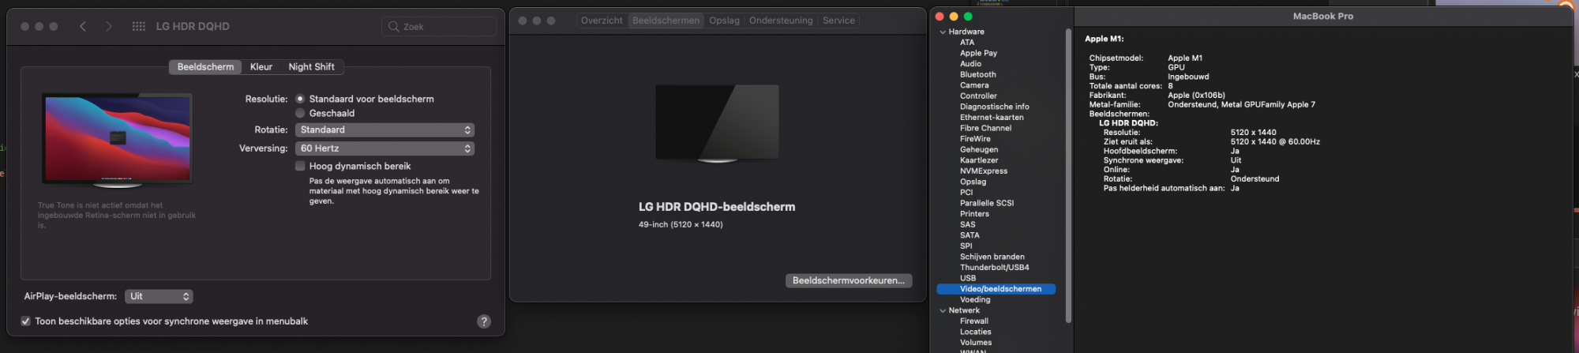Select Opslag in System Information sidebar
The height and width of the screenshot is (353, 1579).
coord(973,182)
